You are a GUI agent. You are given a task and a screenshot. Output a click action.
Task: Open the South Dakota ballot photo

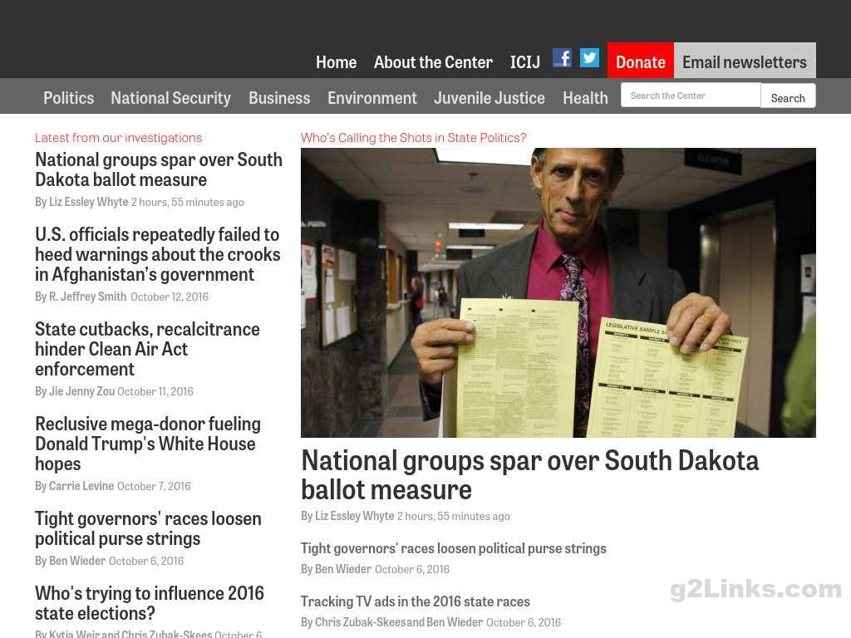click(558, 292)
